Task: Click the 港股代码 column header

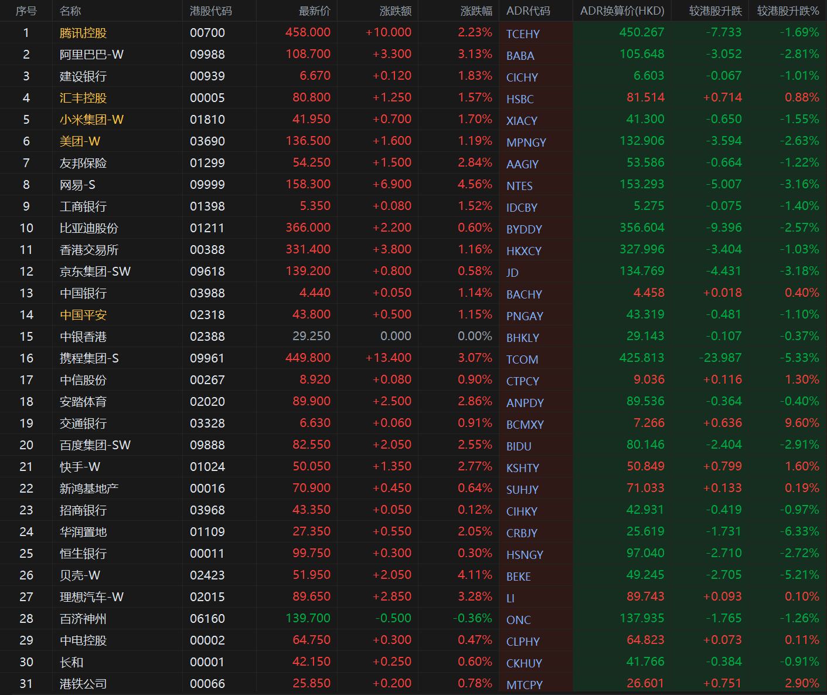Action: [x=211, y=11]
